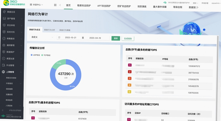Click the 安全体检 shield icon
Image resolution: width=221 pixels, height=121 pixels.
pyautogui.click(x=4, y=25)
